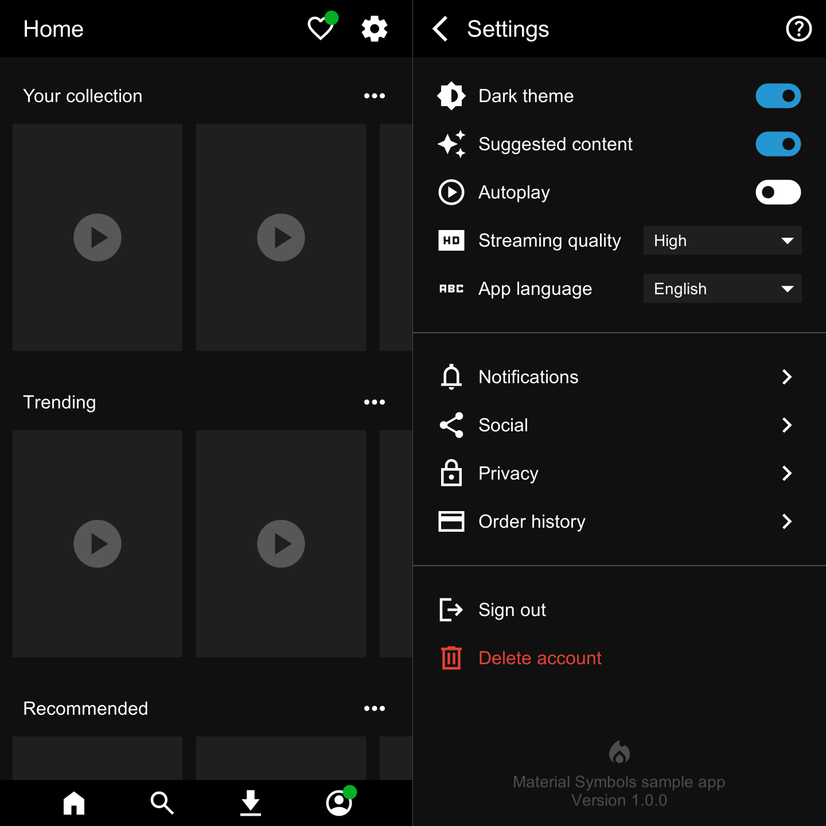Click the Streaming quality label
Viewport: 826px width, 826px height.
point(550,241)
